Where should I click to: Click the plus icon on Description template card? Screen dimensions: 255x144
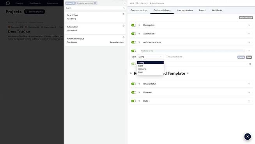tap(124, 14)
